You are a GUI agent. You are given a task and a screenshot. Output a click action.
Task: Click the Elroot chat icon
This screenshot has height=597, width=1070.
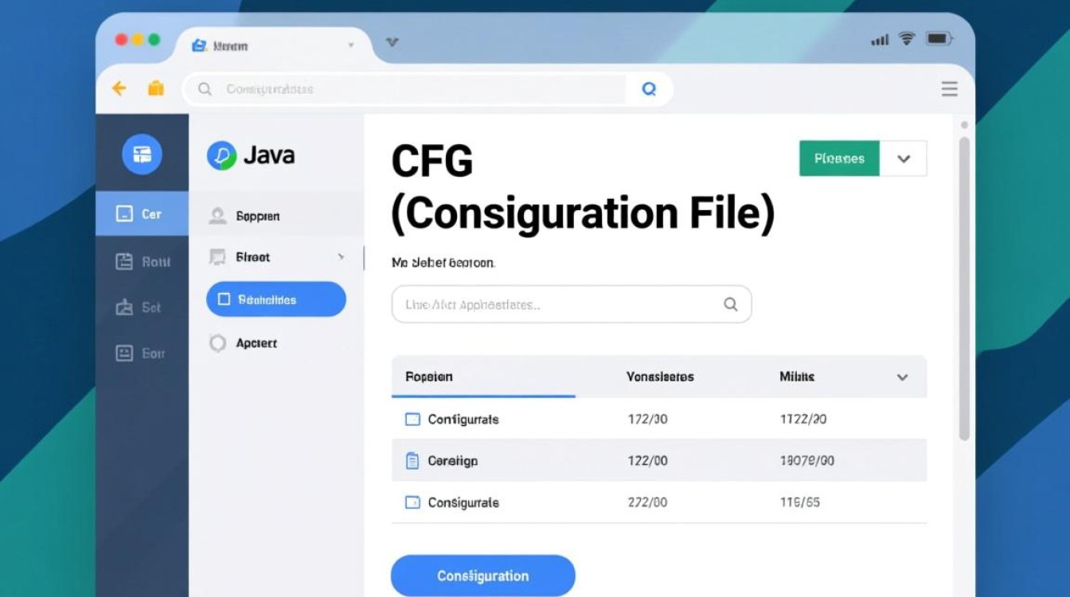217,256
